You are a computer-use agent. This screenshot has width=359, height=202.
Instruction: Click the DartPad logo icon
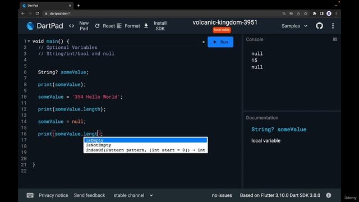[x=30, y=26]
